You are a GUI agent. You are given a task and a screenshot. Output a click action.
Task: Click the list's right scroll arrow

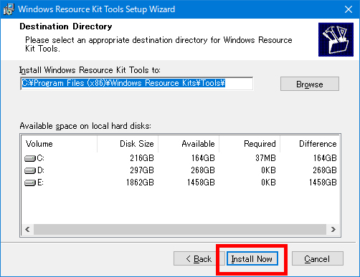click(x=333, y=230)
